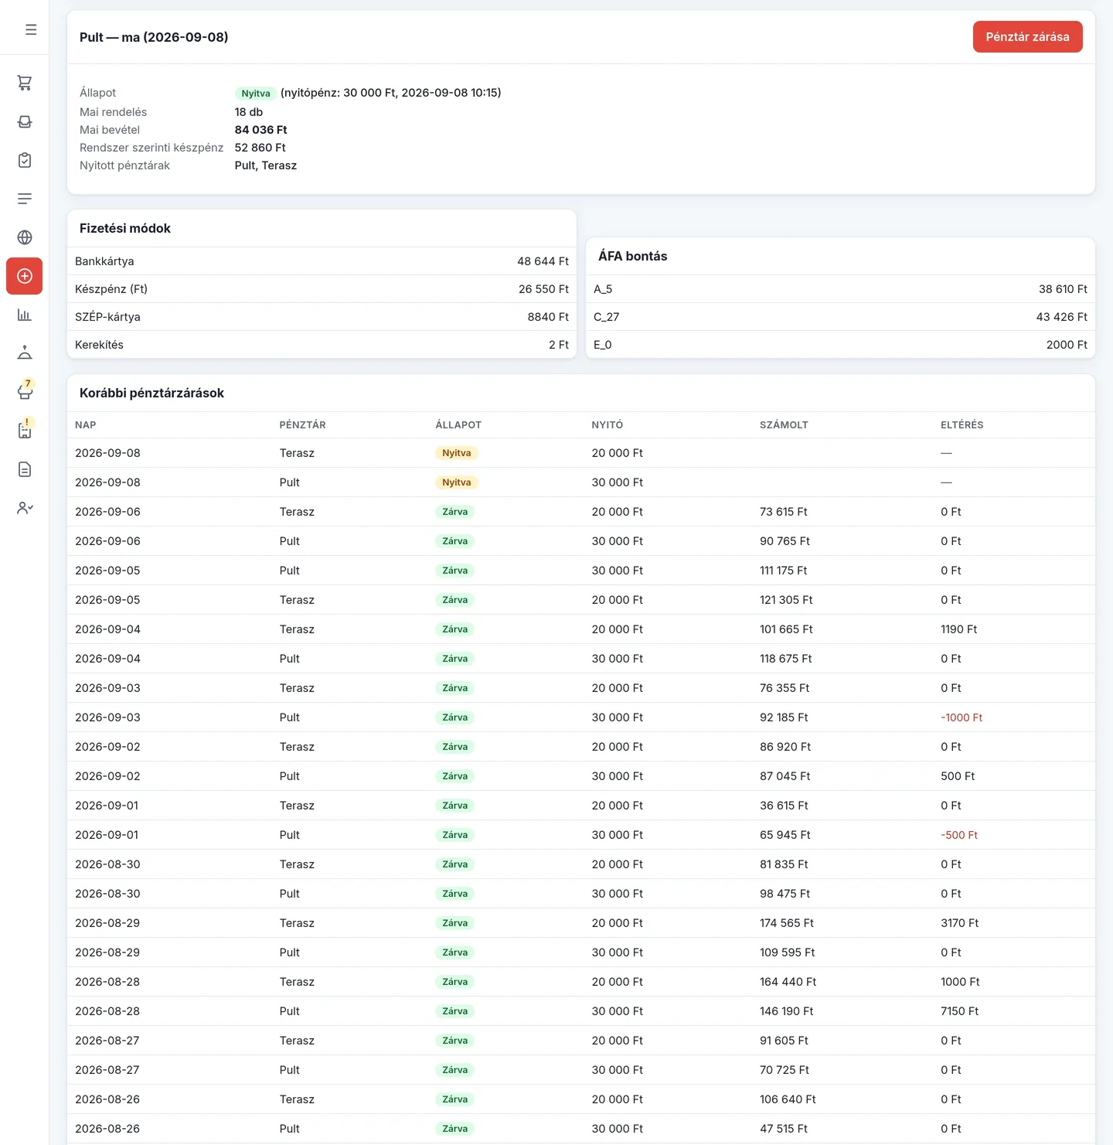The width and height of the screenshot is (1113, 1145).
Task: Select the SZÉP-kártya payment row
Action: pyautogui.click(x=322, y=317)
